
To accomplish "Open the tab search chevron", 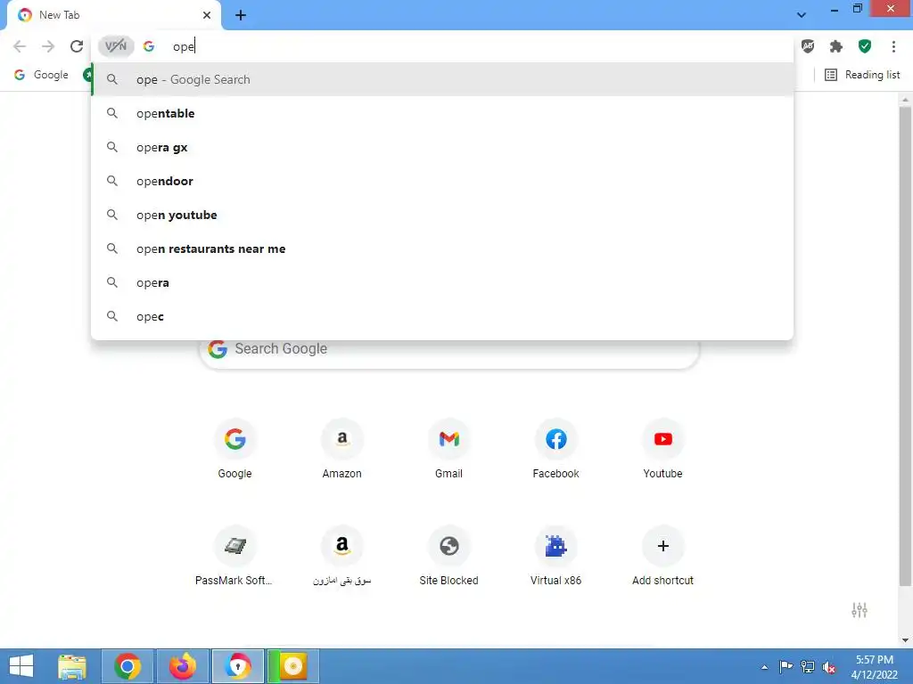I will coord(802,14).
